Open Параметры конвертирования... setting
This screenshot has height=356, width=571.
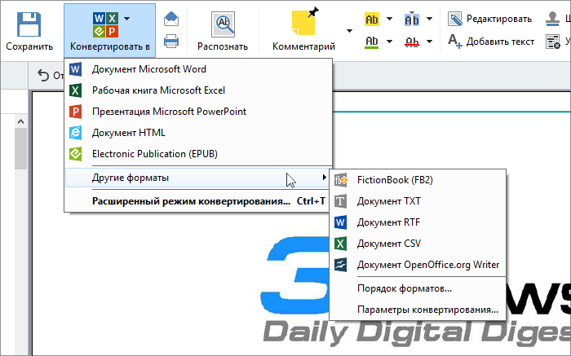point(418,310)
